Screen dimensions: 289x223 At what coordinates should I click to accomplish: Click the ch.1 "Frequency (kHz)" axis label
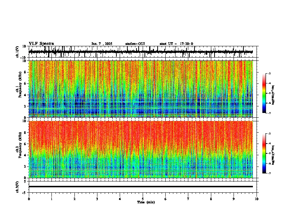coord(20,84)
